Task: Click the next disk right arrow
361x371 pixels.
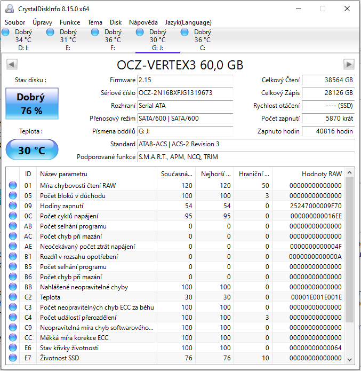Action: (349, 65)
